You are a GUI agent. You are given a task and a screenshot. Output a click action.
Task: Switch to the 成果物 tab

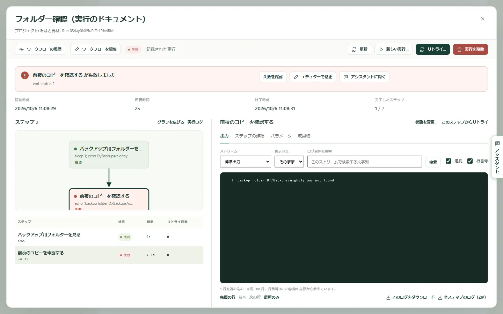[x=304, y=136]
